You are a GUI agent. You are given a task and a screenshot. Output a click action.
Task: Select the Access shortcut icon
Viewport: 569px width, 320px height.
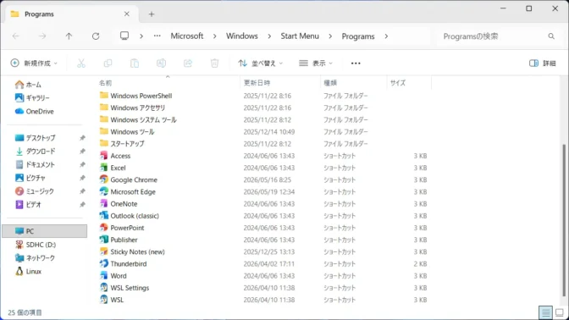(104, 156)
